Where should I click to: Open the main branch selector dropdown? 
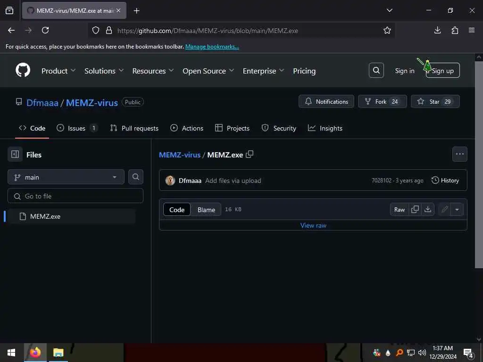tap(66, 177)
